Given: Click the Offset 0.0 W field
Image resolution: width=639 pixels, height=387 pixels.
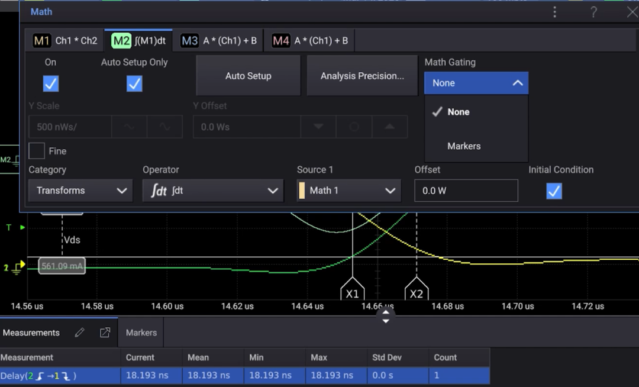Looking at the screenshot, I should 466,190.
